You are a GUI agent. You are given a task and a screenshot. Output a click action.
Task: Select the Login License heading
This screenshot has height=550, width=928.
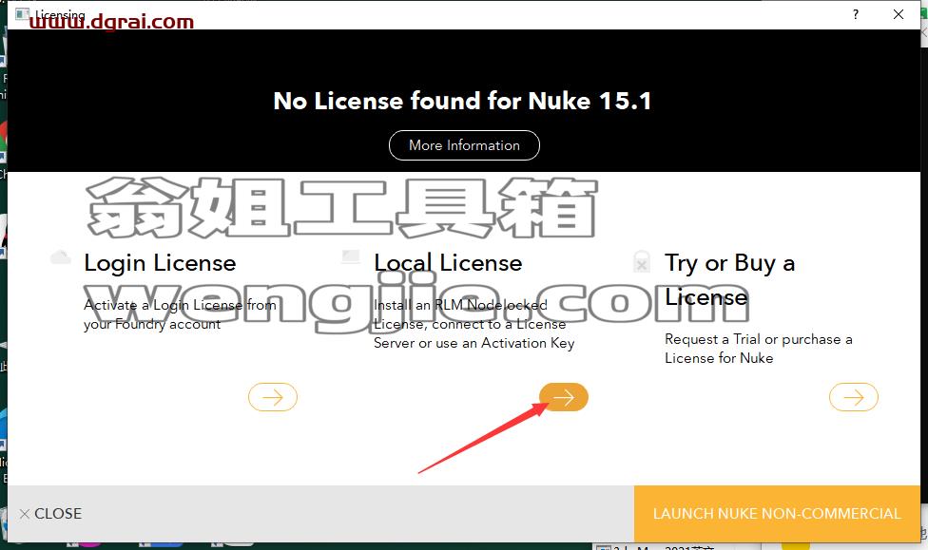tap(160, 263)
